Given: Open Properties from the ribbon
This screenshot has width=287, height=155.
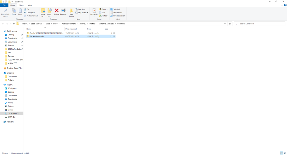Looking at the screenshot, I should pyautogui.click(x=94, y=12).
